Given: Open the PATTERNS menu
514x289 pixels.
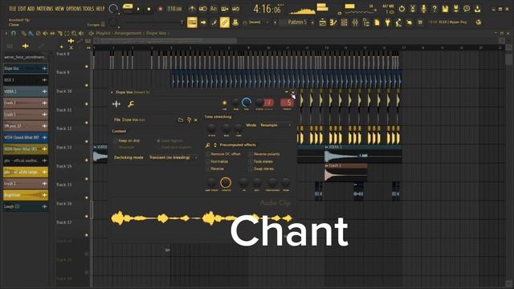Looking at the screenshot, I should point(45,9).
